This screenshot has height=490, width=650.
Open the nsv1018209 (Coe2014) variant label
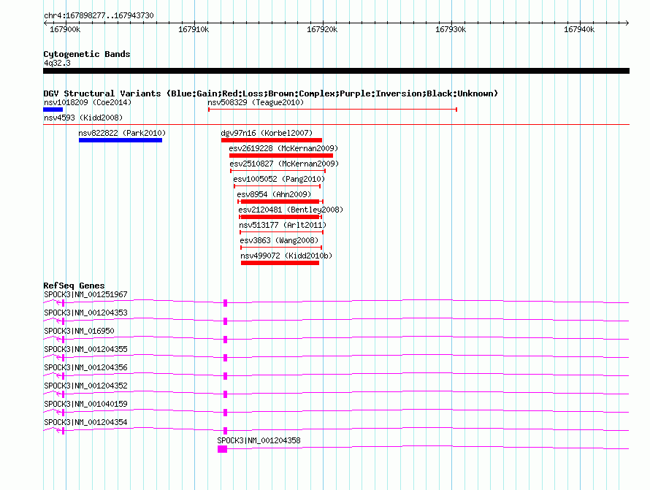[88, 102]
